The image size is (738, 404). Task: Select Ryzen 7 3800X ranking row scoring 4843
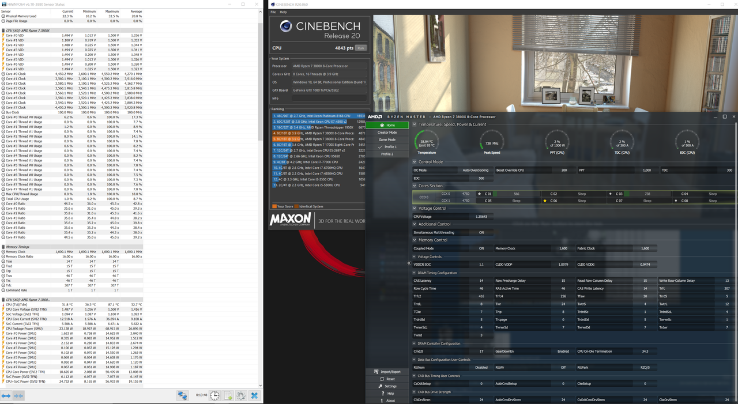point(319,139)
